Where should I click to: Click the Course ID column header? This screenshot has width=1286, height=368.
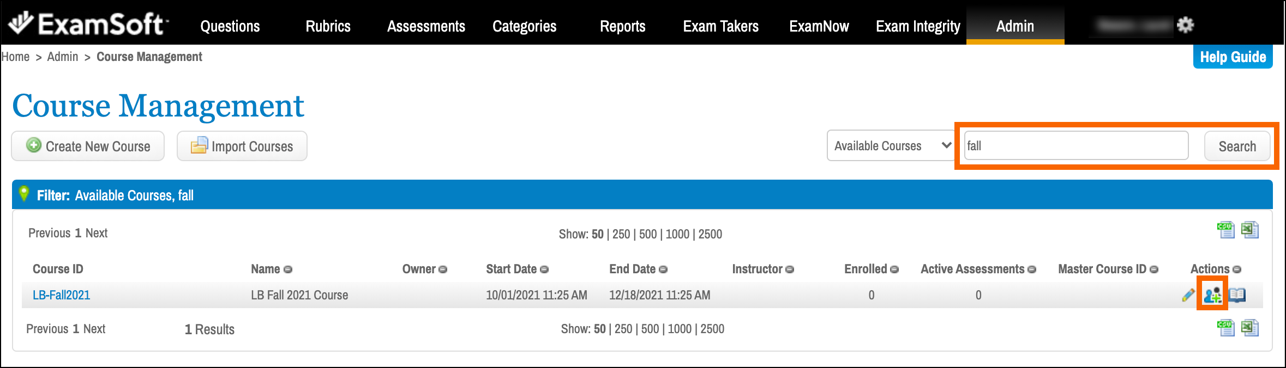click(x=58, y=269)
